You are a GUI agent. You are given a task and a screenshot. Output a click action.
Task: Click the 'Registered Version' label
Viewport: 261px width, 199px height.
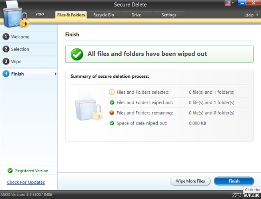click(x=32, y=171)
